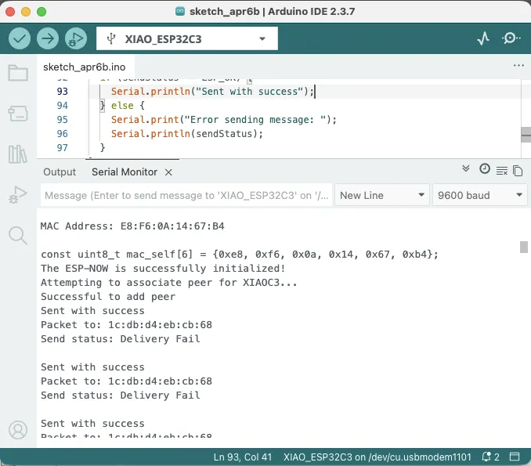Viewport: 531px width, 466px height.
Task: Open the Serial Plotter icon
Action: pyautogui.click(x=483, y=38)
